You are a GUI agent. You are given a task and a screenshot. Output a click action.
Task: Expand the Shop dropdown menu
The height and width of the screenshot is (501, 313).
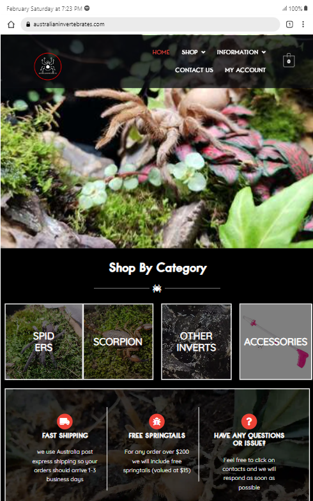click(x=194, y=52)
